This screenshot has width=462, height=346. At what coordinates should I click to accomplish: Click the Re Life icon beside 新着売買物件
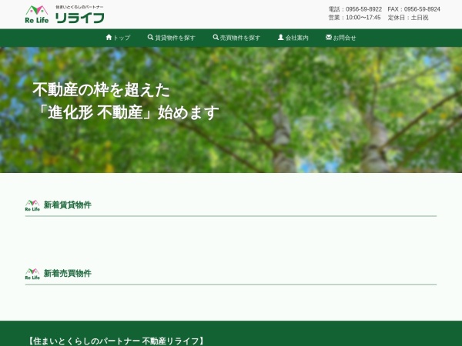click(x=32, y=274)
